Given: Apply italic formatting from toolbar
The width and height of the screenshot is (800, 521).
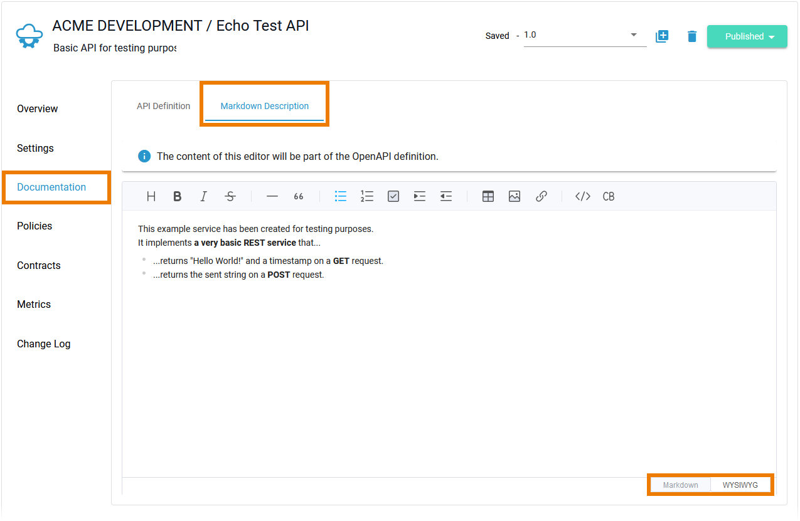Looking at the screenshot, I should click(203, 196).
